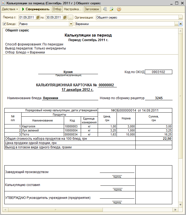Image resolution: width=186 pixels, height=215 pixels.
Task: Open the Настройка... settings dialog
Action: (x=73, y=9)
